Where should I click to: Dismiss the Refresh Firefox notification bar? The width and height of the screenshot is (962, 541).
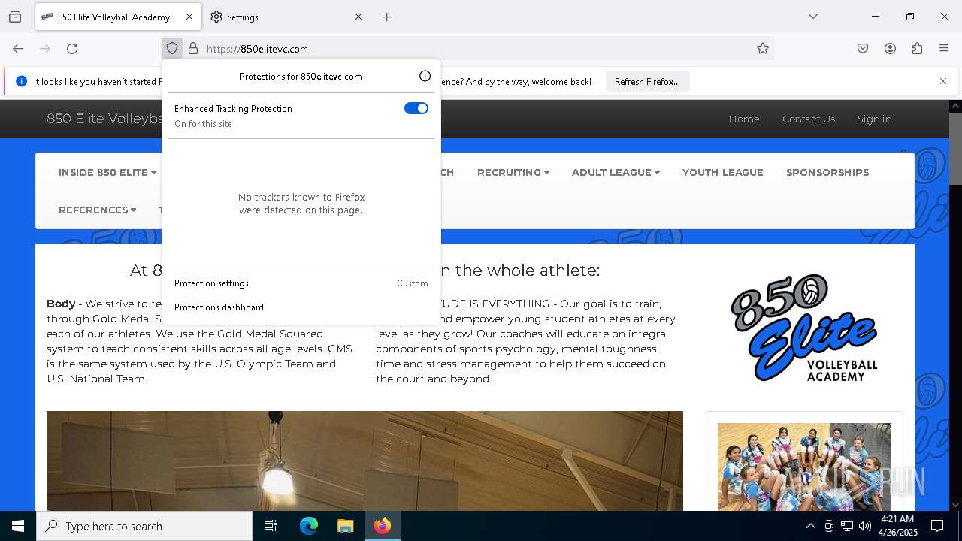943,81
